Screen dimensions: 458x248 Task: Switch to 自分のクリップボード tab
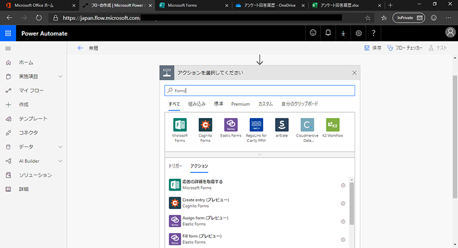click(300, 104)
